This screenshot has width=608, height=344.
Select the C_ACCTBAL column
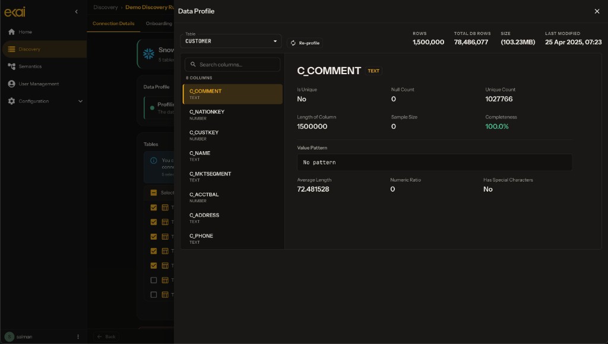[232, 197]
